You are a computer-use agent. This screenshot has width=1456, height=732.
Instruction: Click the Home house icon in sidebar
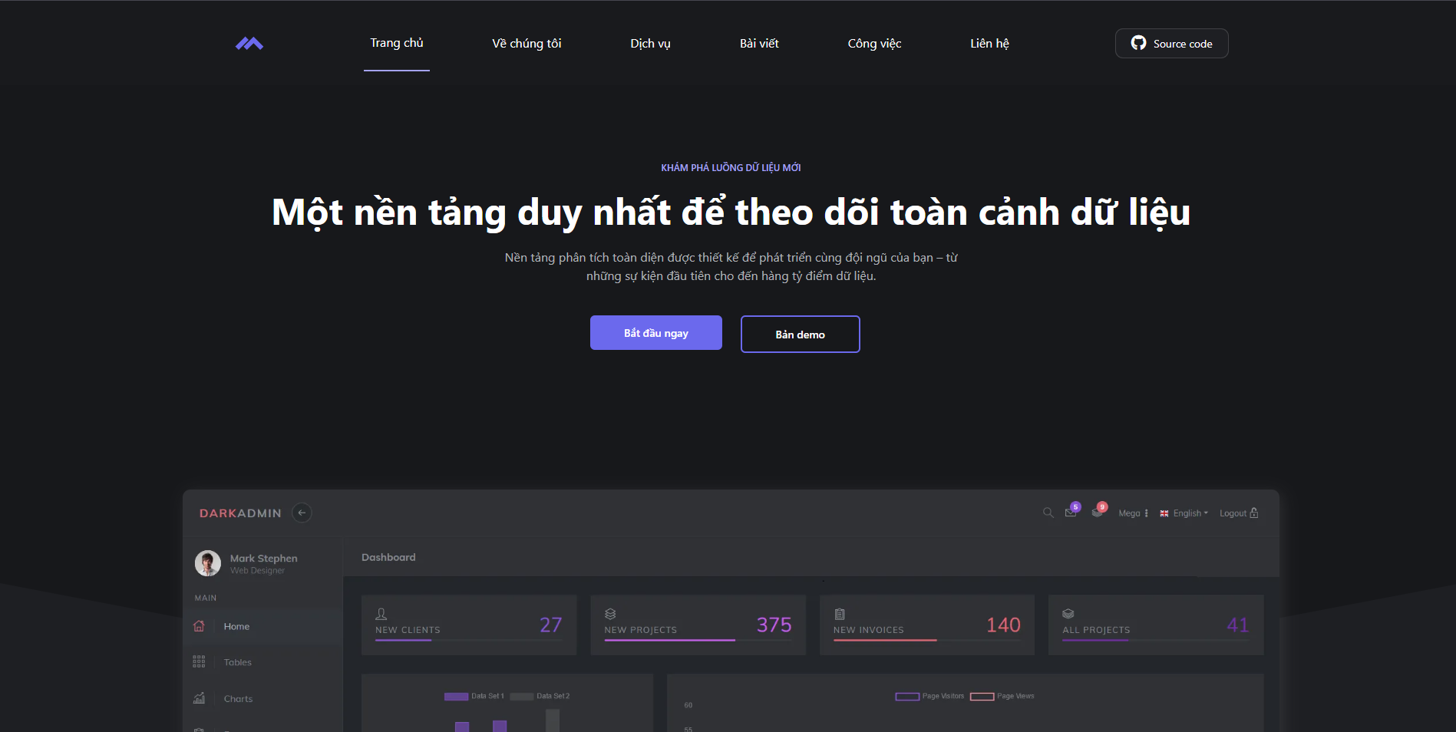click(x=199, y=626)
